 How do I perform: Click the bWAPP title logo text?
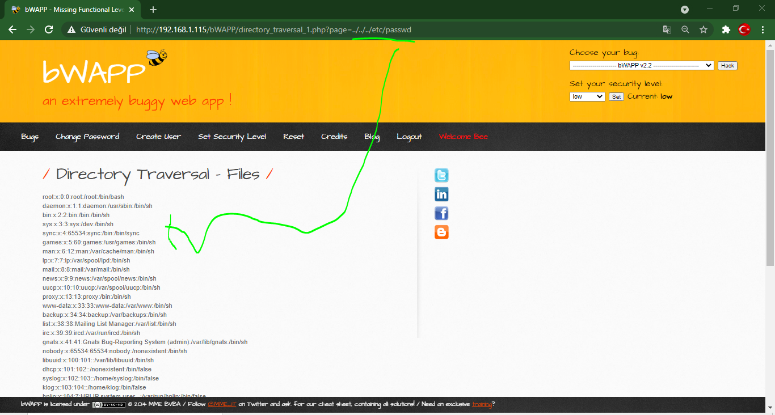[x=94, y=72]
